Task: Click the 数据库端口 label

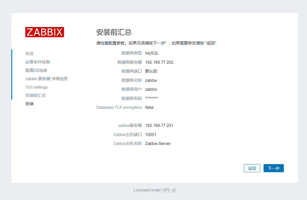Action: pos(132,71)
